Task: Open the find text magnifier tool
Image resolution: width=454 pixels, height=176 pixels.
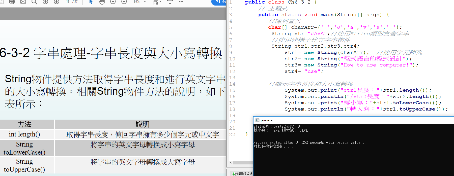Action: pyautogui.click(x=34, y=2)
